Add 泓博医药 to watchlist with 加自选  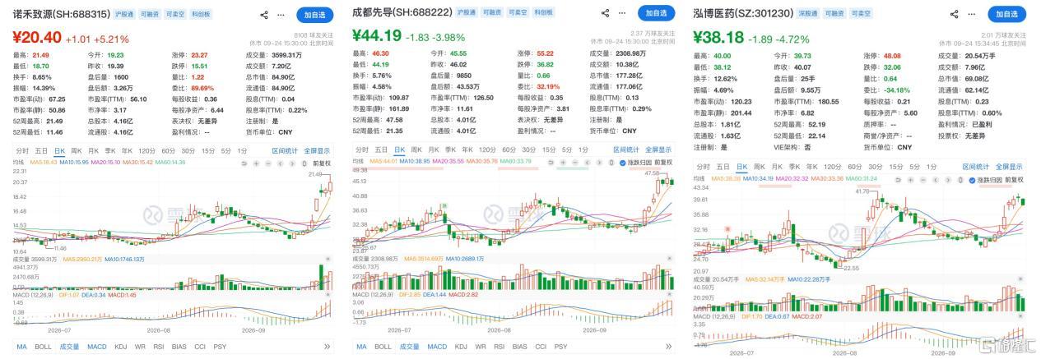1006,14
